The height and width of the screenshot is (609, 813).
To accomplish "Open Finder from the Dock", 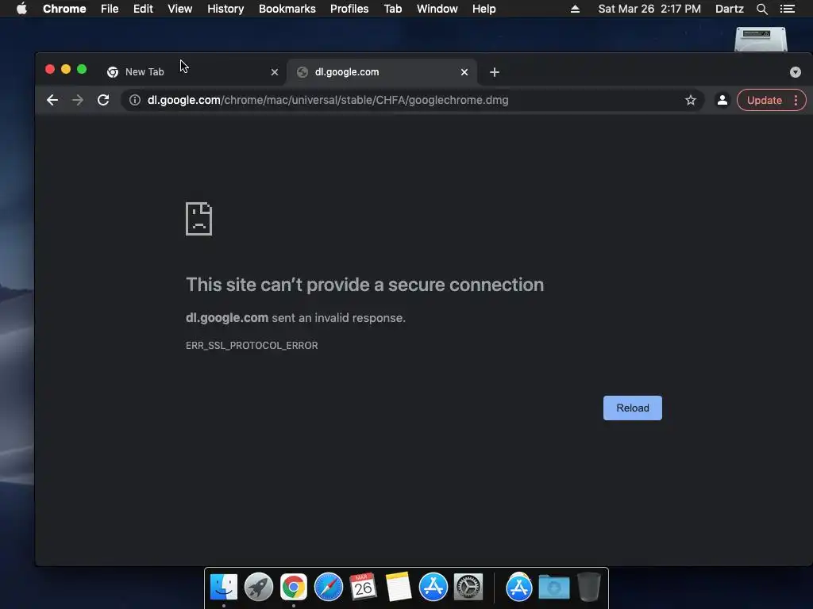I will (223, 587).
